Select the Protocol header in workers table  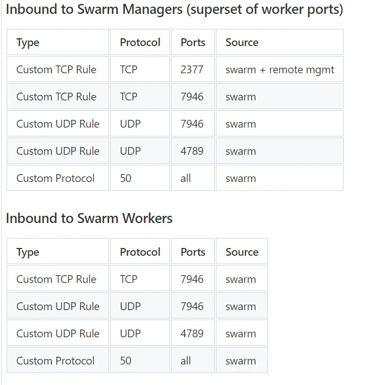coord(140,251)
